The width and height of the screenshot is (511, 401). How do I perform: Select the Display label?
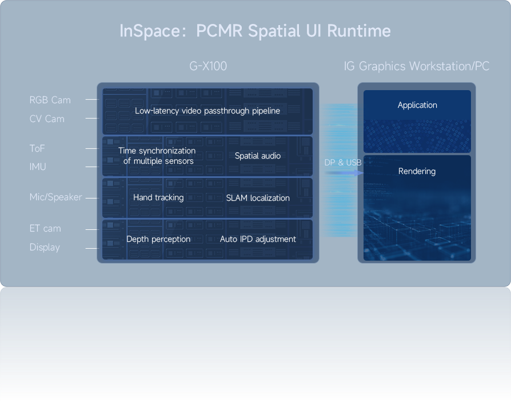[x=45, y=248]
